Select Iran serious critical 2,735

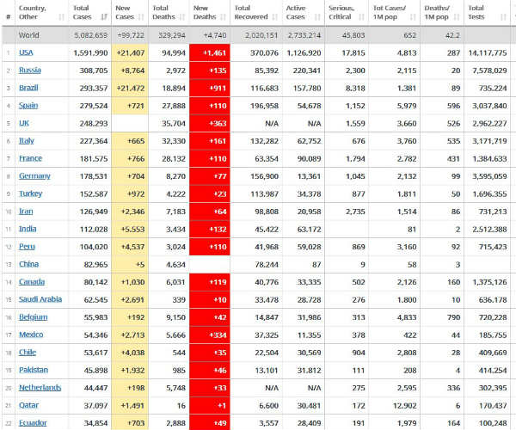click(355, 212)
